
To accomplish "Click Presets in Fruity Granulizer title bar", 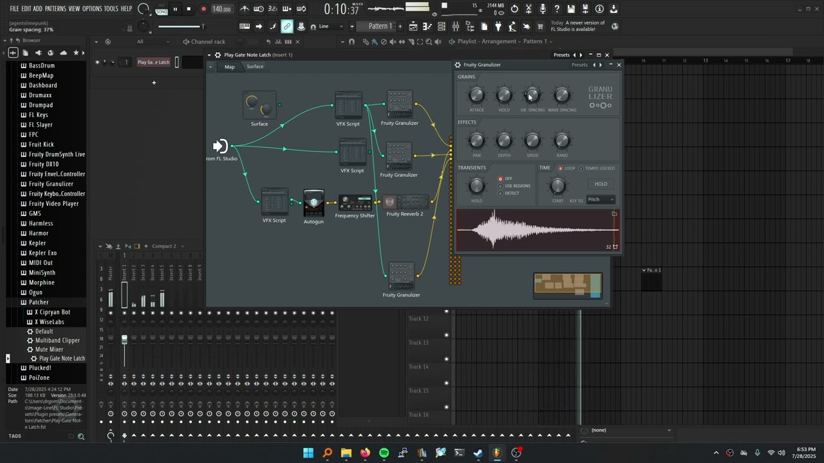I will click(579, 65).
